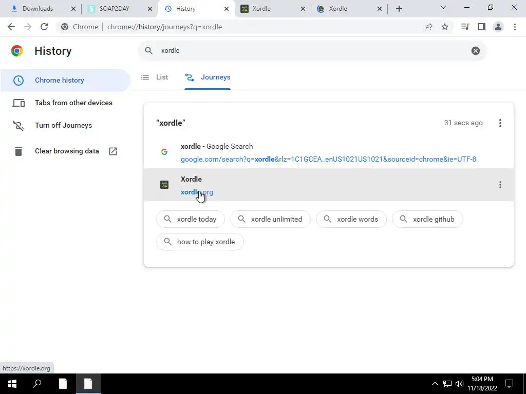The width and height of the screenshot is (526, 394).
Task: Search related term xordle today
Action: [x=191, y=219]
